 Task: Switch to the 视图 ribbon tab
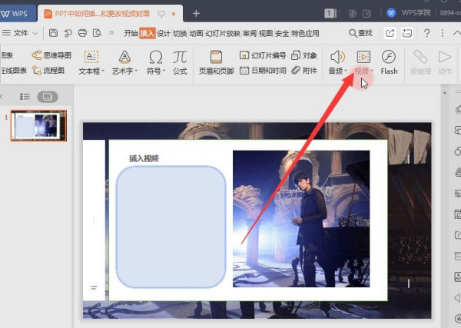(266, 33)
